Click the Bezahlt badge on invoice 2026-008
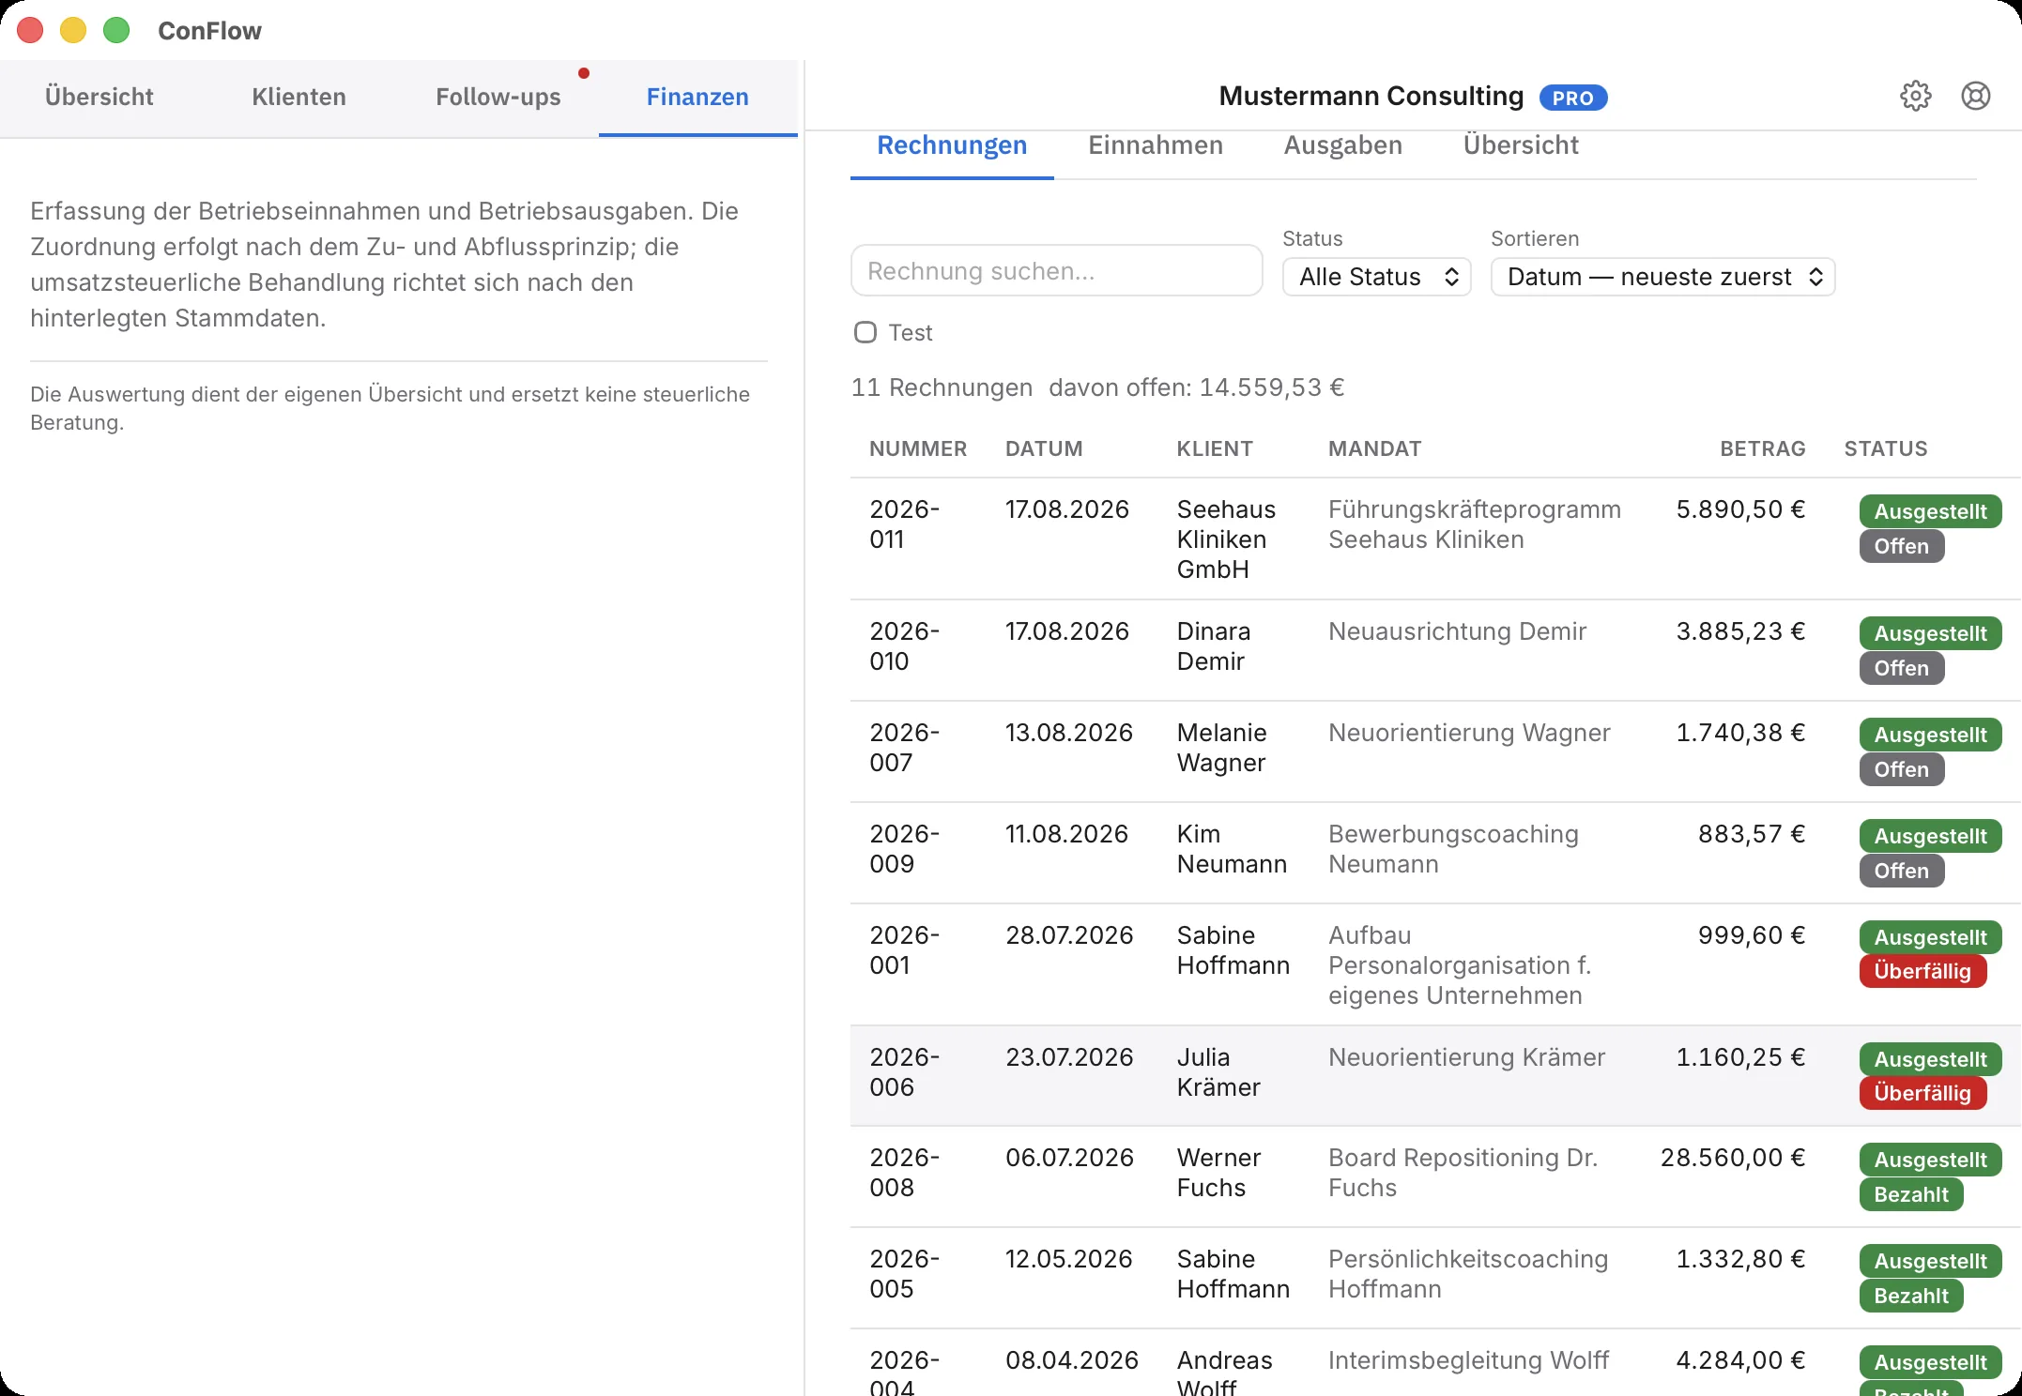The image size is (2022, 1396). pyautogui.click(x=1911, y=1194)
